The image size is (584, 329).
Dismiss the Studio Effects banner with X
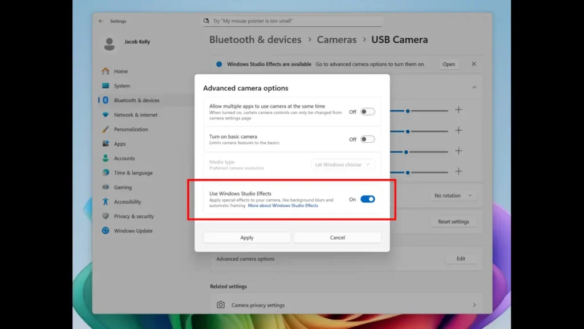474,64
